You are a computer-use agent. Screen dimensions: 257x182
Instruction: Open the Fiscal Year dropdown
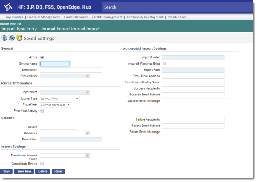(55, 105)
